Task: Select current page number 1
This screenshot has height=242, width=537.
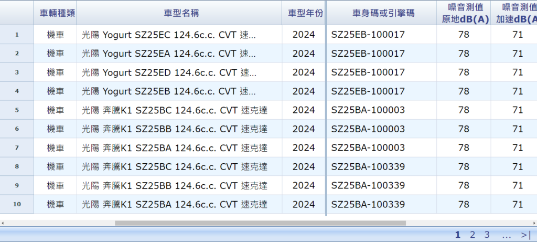Action: pyautogui.click(x=457, y=235)
